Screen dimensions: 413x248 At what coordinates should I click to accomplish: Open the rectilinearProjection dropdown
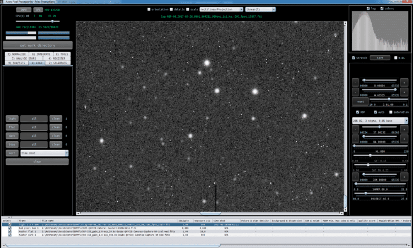click(221, 9)
